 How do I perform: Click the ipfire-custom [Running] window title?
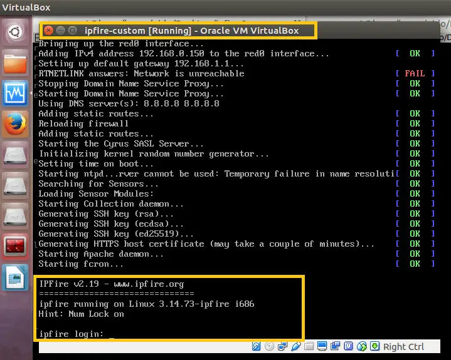pyautogui.click(x=191, y=31)
